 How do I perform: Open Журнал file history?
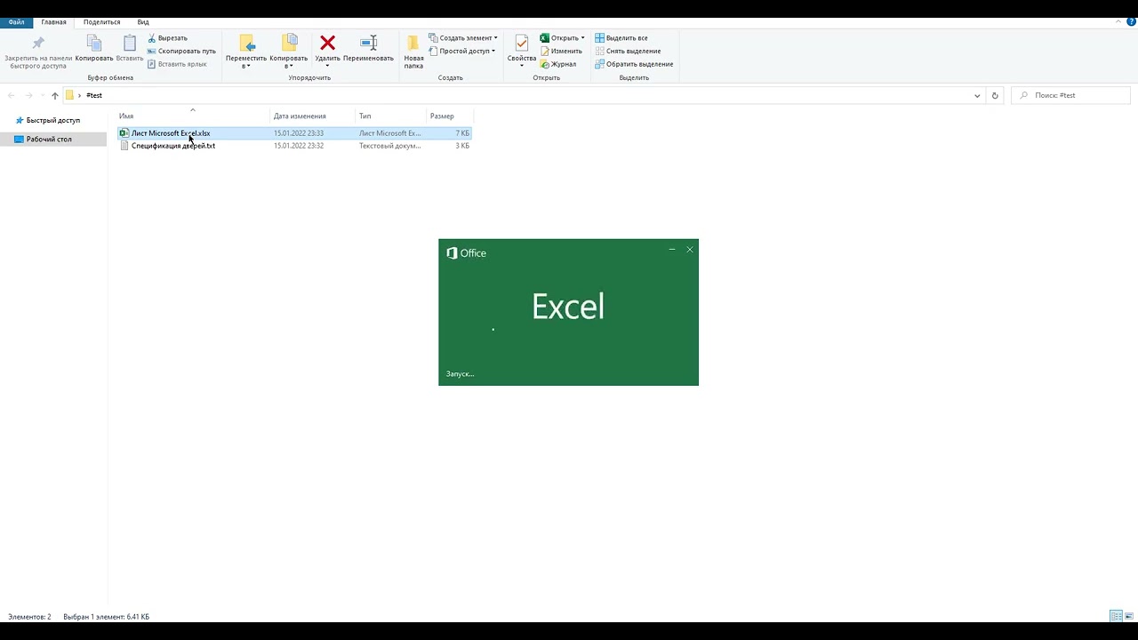[x=558, y=64]
